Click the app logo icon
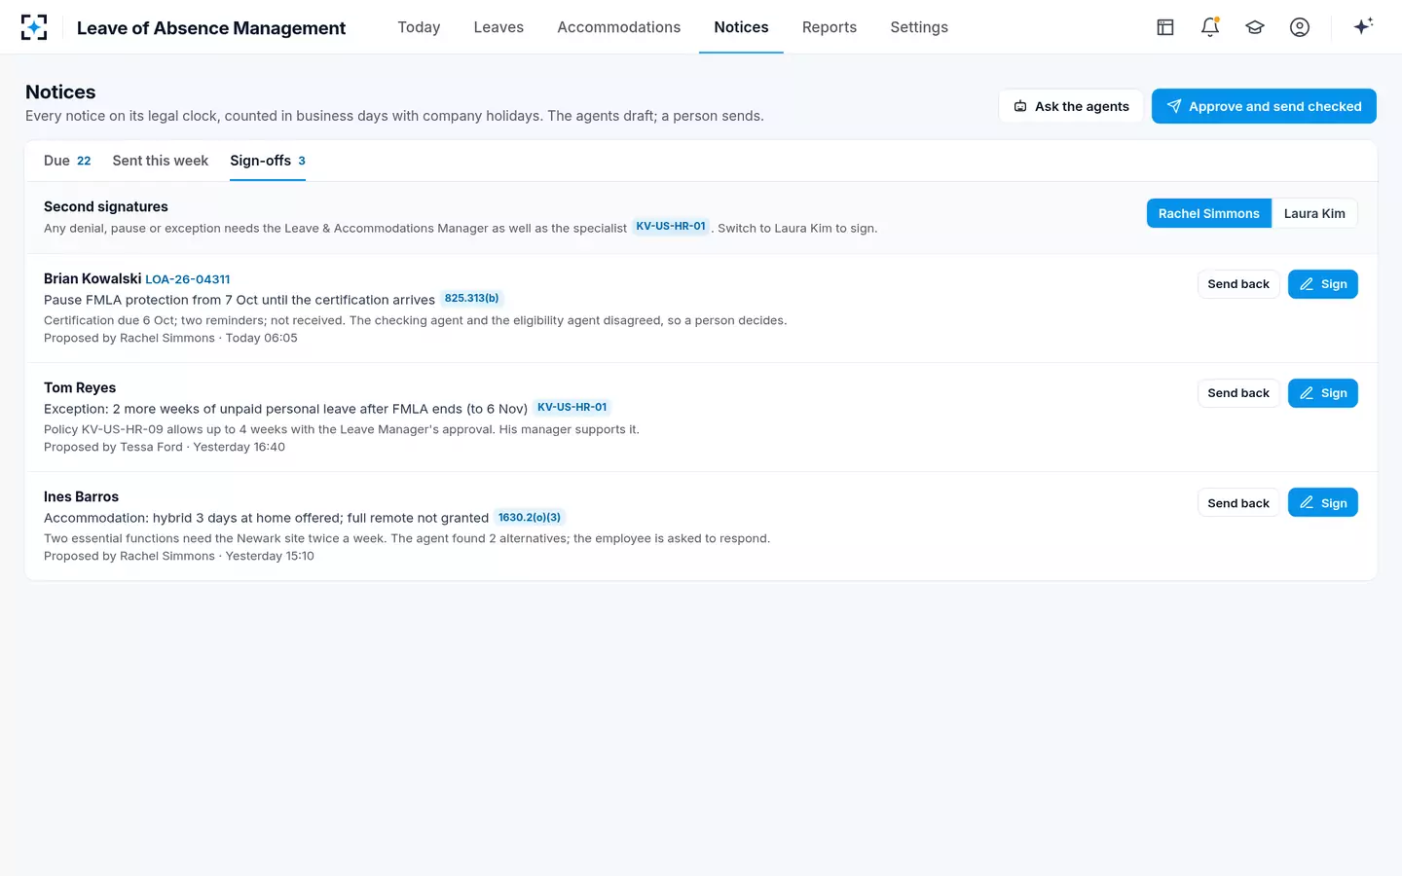This screenshot has height=876, width=1402. pos(34,27)
